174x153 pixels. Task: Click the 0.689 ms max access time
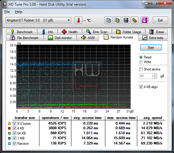(x=123, y=128)
